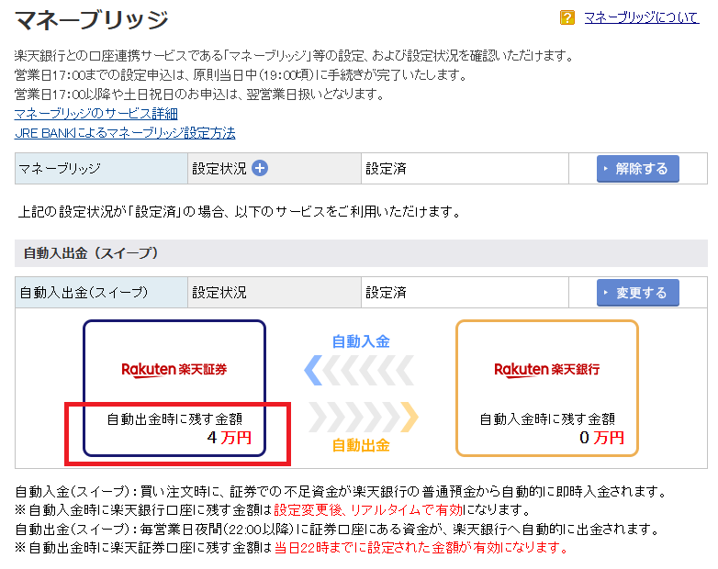Click 設定済 in the マネーブリッジ row
Screen dimensions: 718x569
(386, 169)
